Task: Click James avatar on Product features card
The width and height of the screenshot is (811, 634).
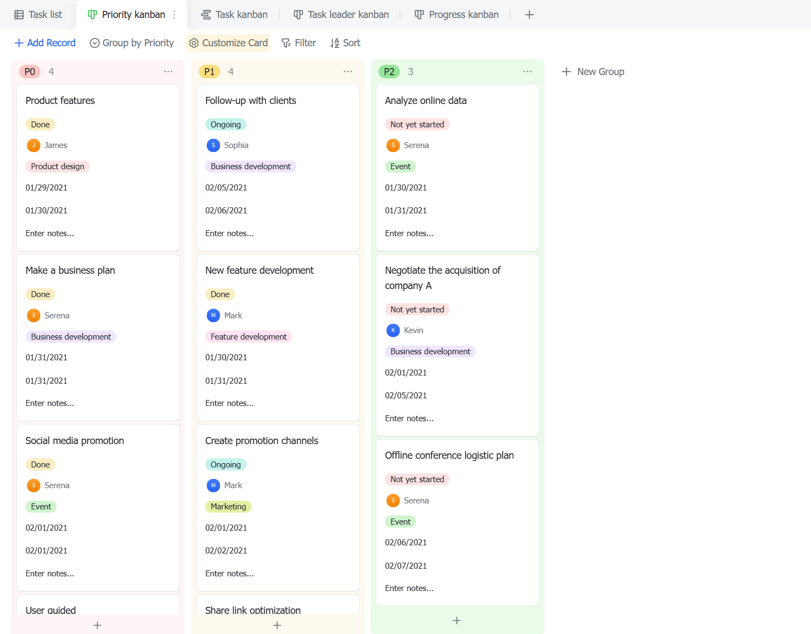Action: [x=34, y=145]
